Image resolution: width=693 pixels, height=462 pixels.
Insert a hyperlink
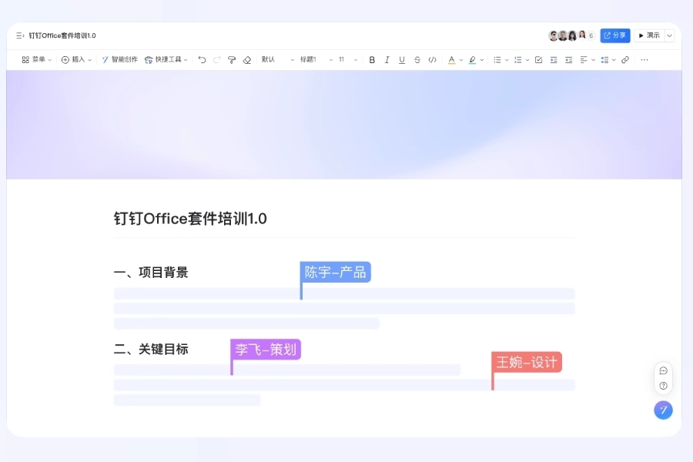625,60
